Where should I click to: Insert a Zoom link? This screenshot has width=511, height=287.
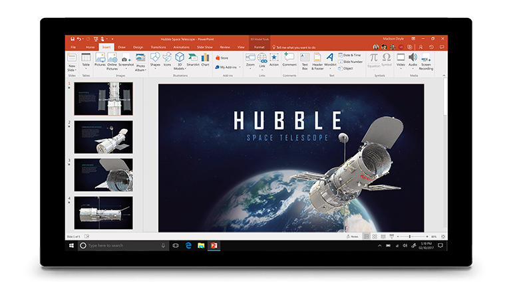click(x=250, y=60)
